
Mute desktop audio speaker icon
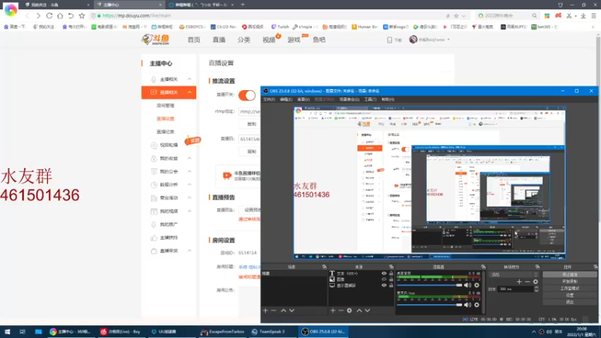pyautogui.click(x=467, y=285)
